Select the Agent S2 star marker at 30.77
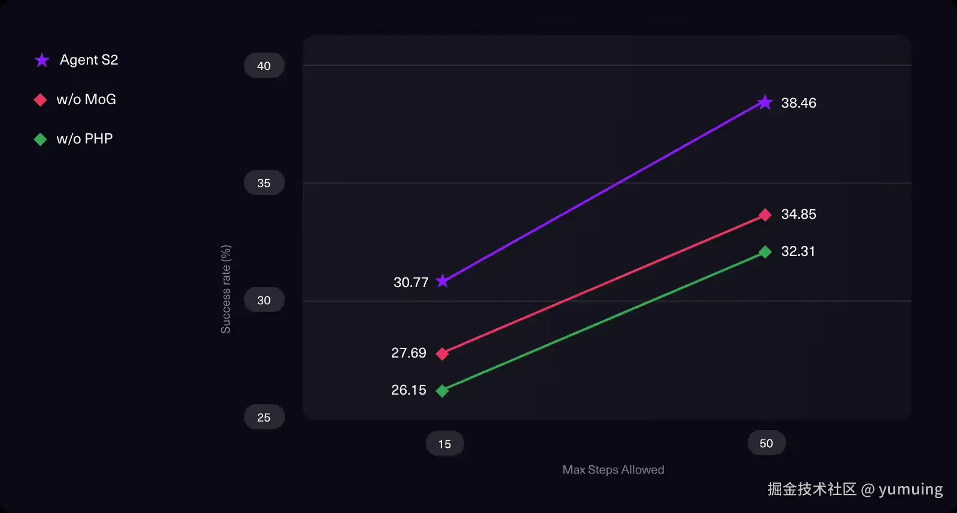The image size is (957, 513). tap(442, 281)
